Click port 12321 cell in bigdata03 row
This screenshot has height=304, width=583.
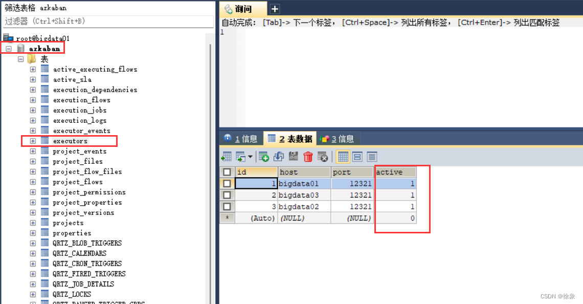click(x=352, y=195)
